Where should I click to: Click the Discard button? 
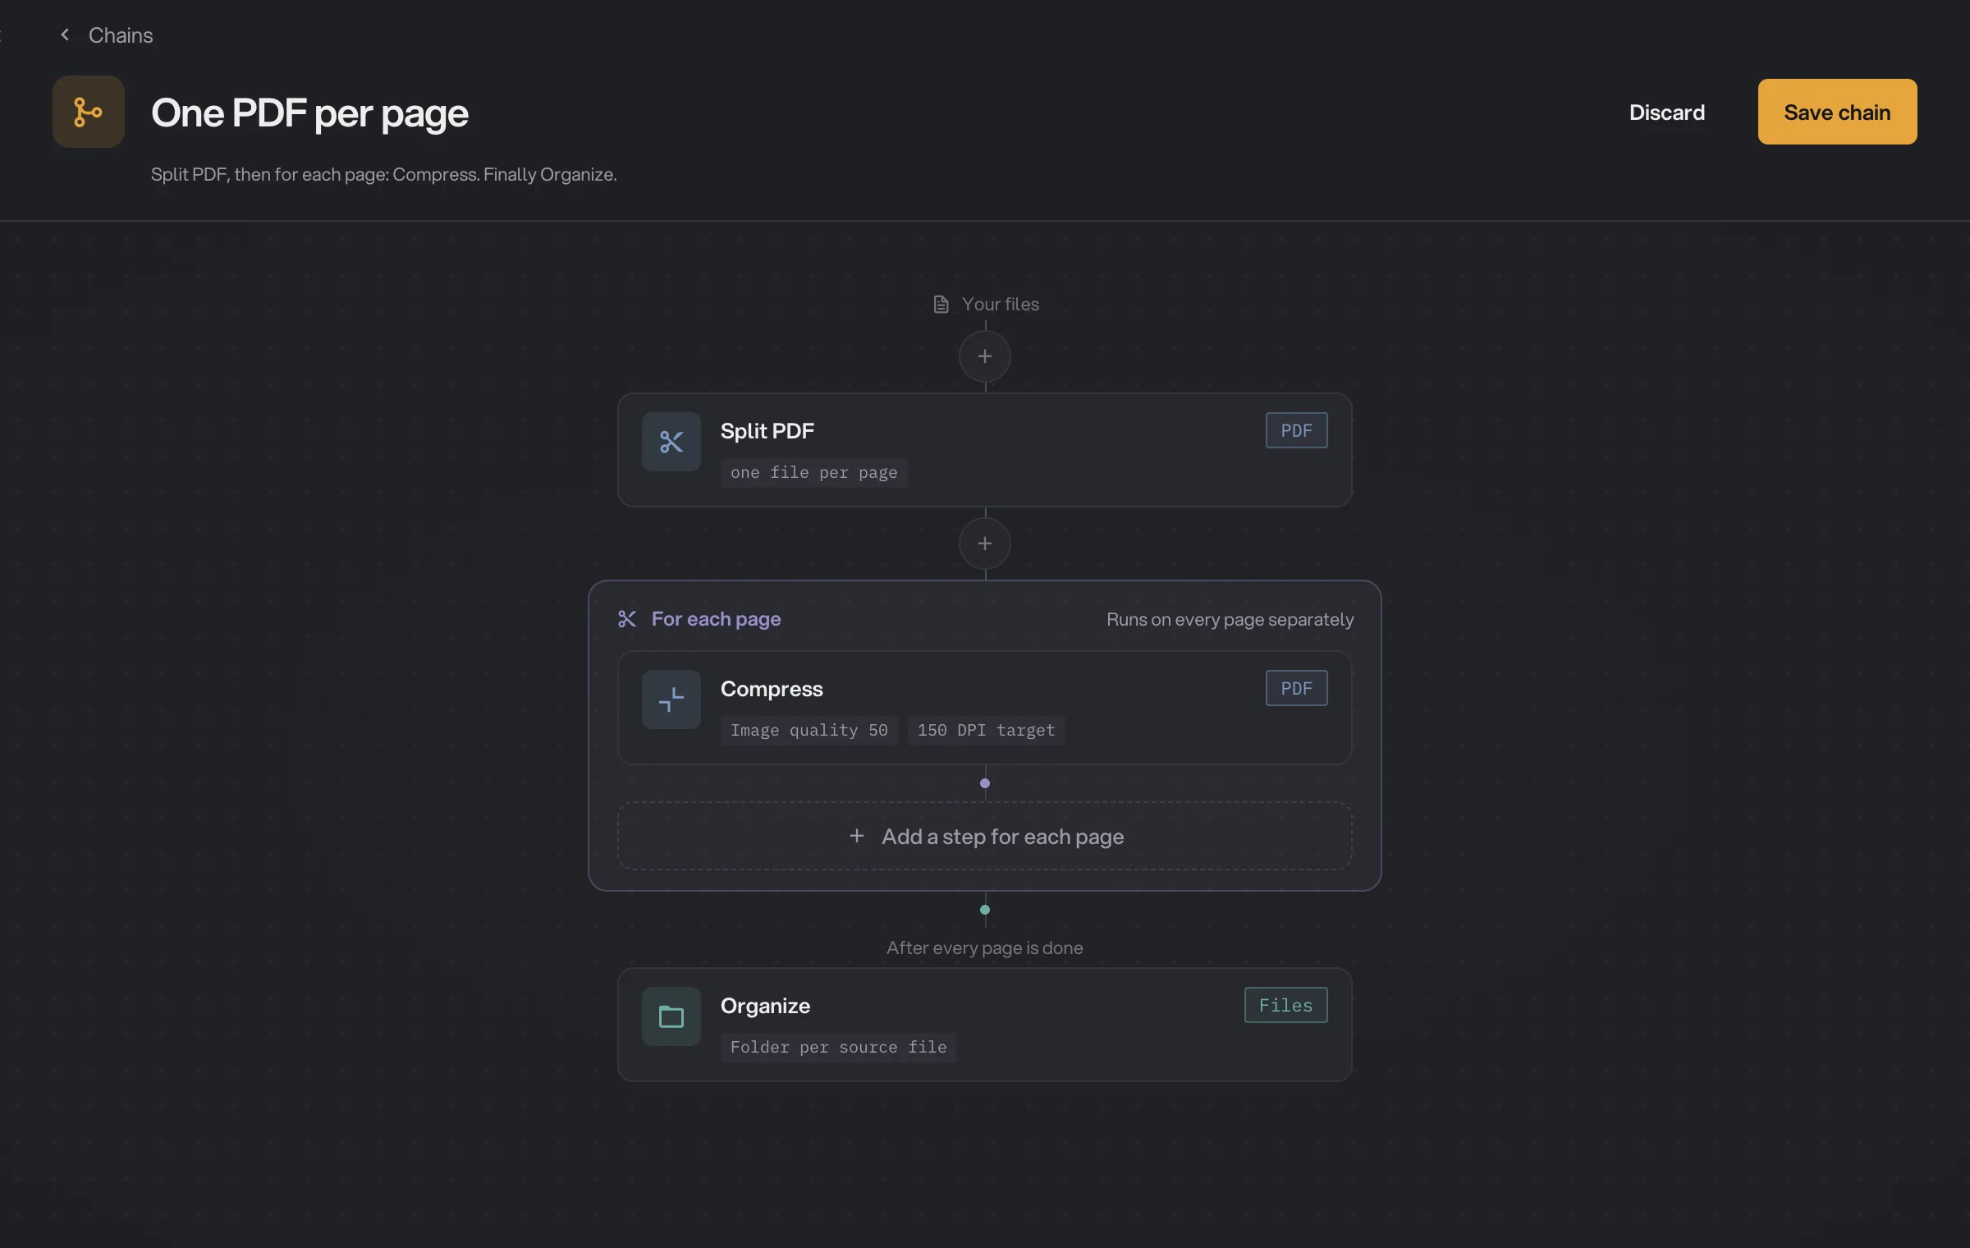[x=1666, y=112]
